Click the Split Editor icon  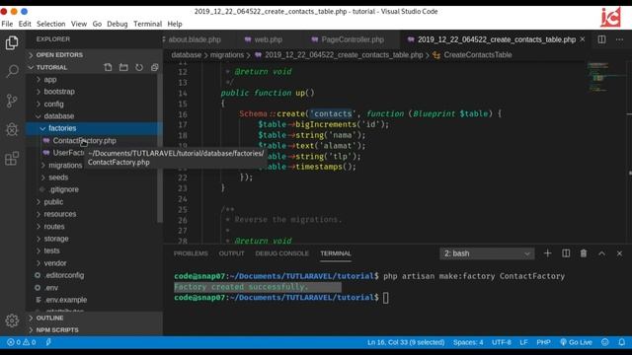coord(601,39)
